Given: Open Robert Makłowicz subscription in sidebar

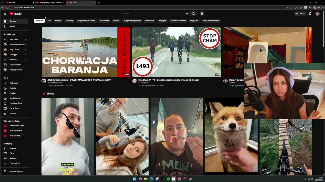Looking at the screenshot, I should tap(15, 44).
